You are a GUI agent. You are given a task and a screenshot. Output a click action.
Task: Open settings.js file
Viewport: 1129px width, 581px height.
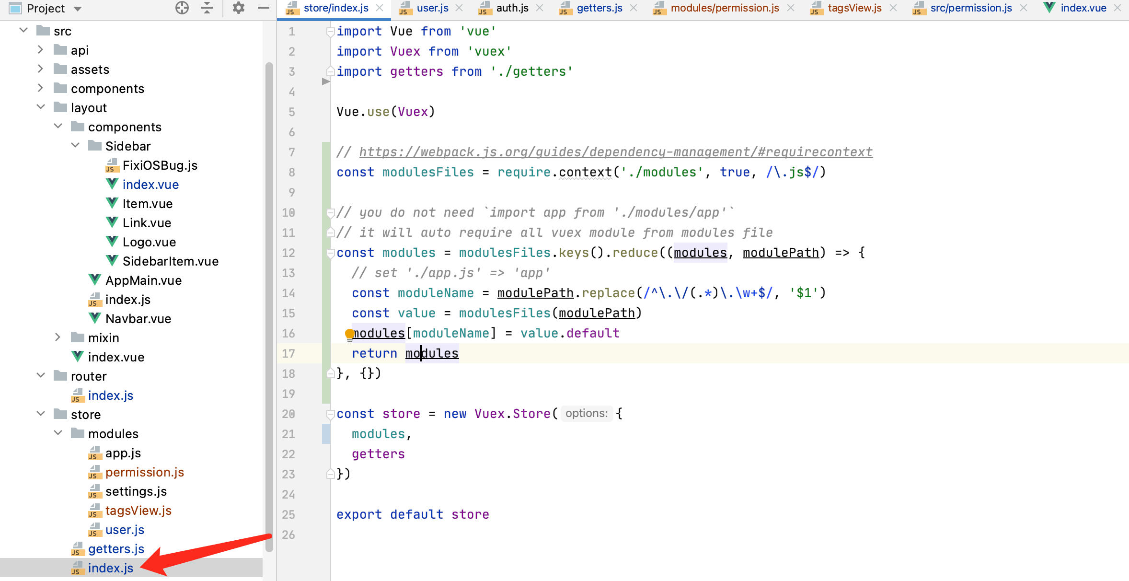[x=136, y=491]
